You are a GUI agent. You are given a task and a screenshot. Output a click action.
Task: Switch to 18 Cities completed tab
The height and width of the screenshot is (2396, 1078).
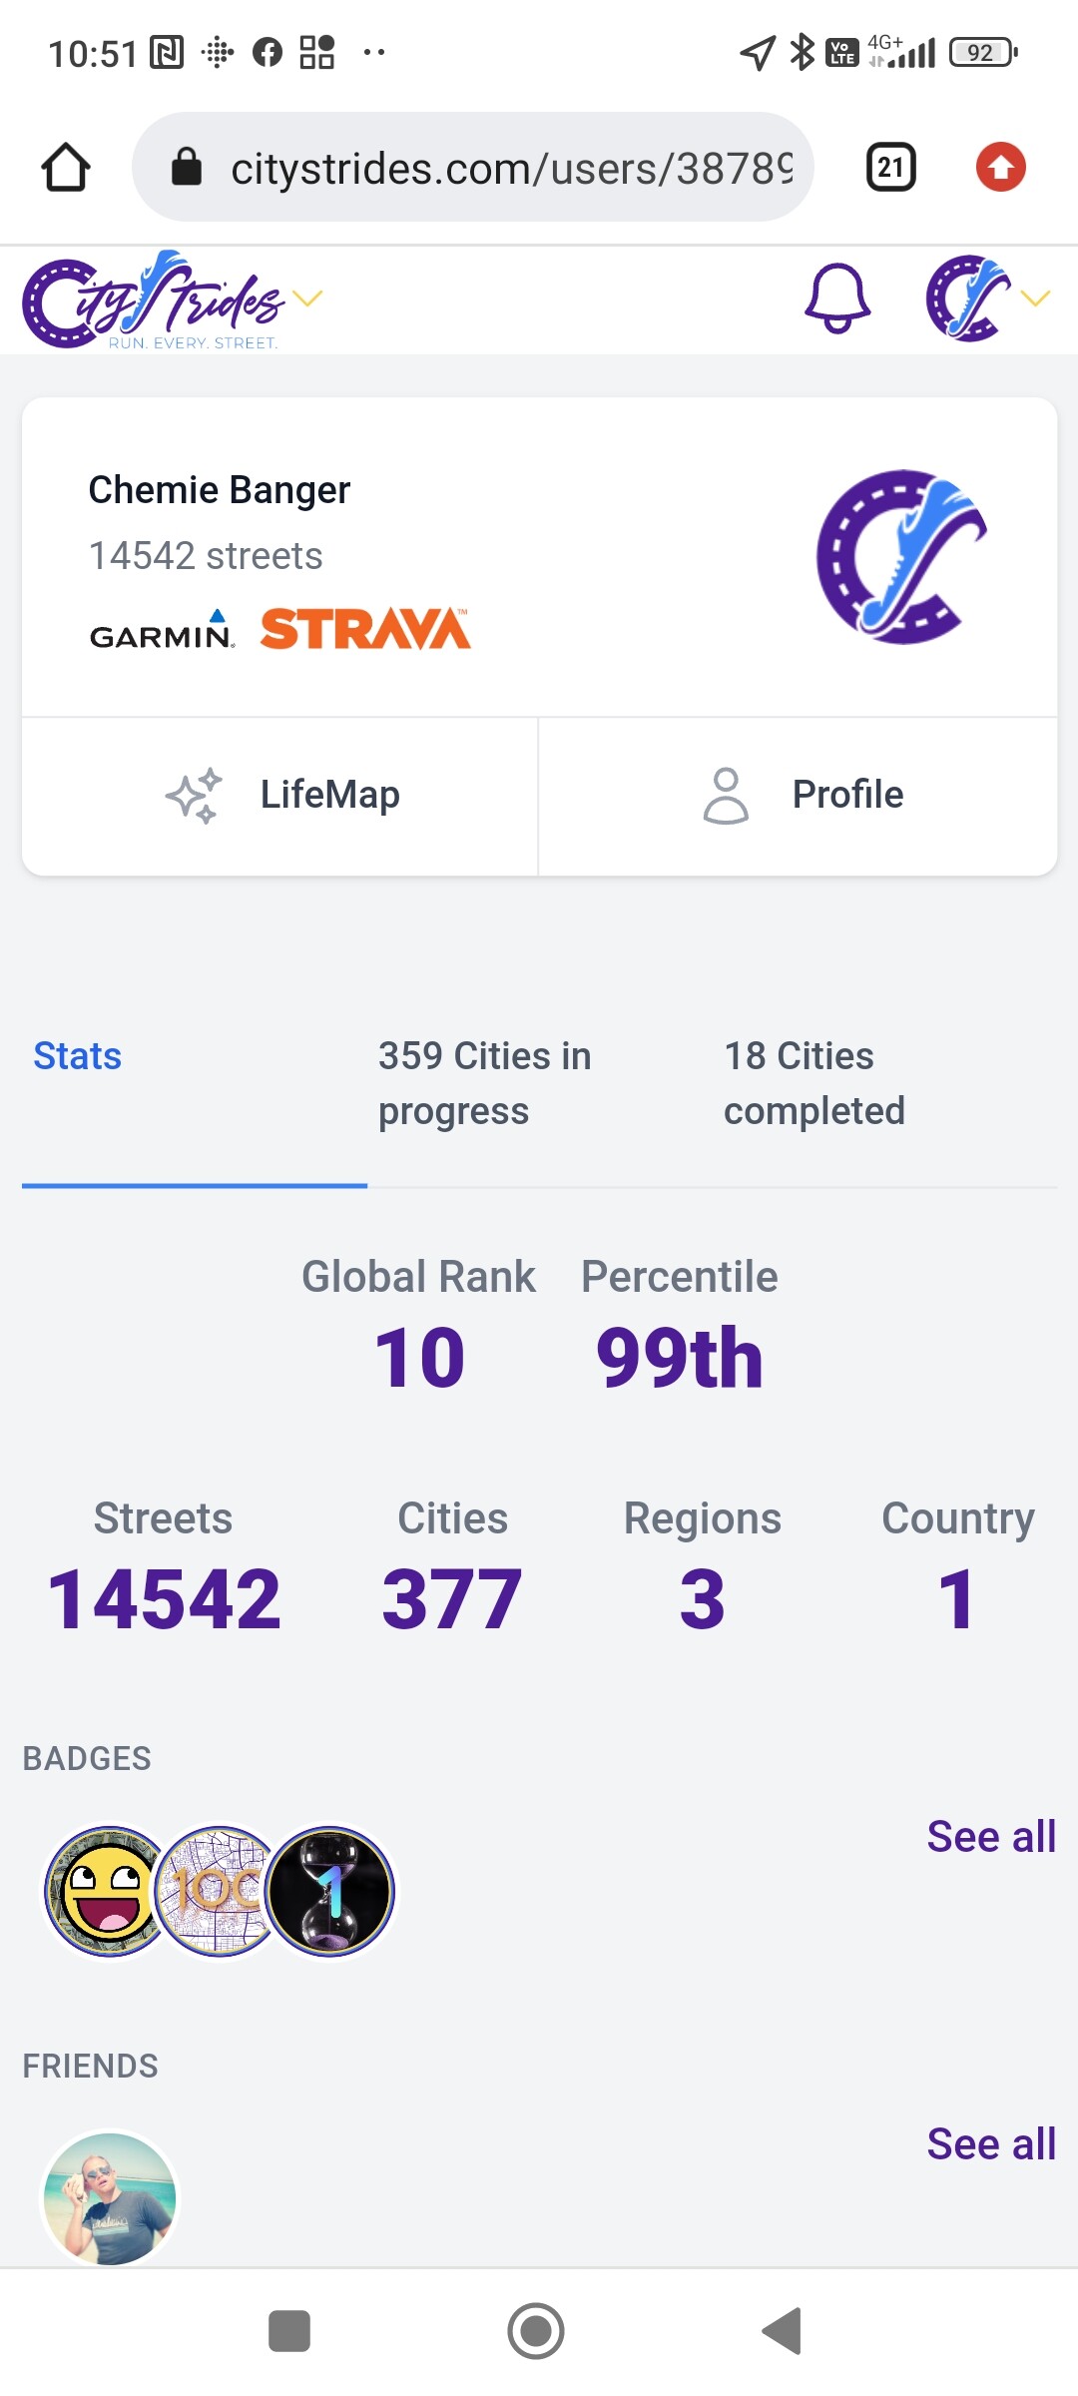pyautogui.click(x=813, y=1083)
